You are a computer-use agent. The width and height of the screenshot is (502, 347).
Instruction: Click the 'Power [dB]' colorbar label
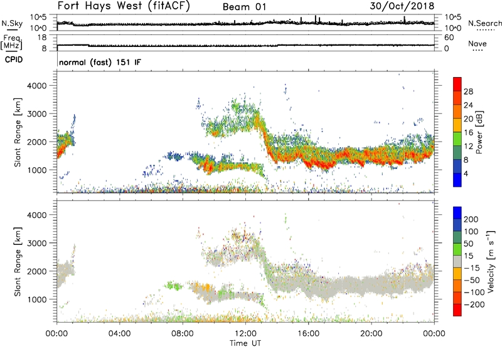(479, 132)
